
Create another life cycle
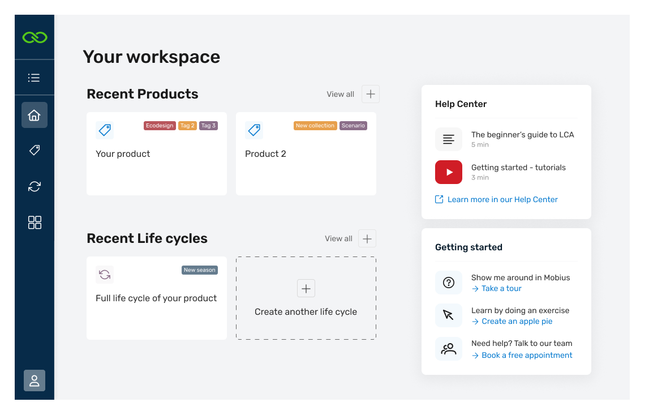pyautogui.click(x=306, y=298)
